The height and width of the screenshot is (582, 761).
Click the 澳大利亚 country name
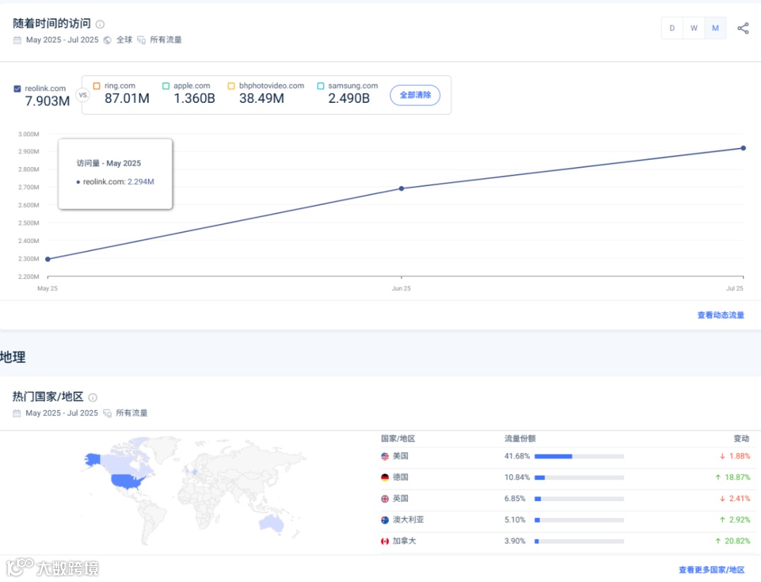(x=408, y=520)
